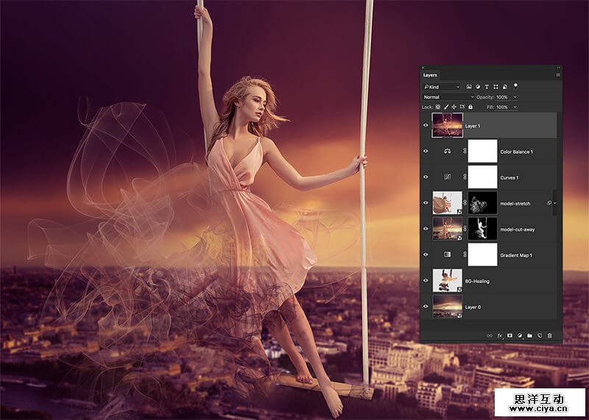
Task: Hide the Color Balance 1 adjustment layer
Action: (x=426, y=152)
